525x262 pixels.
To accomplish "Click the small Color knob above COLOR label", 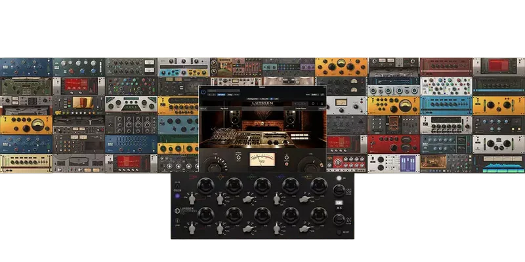I will point(177,185).
